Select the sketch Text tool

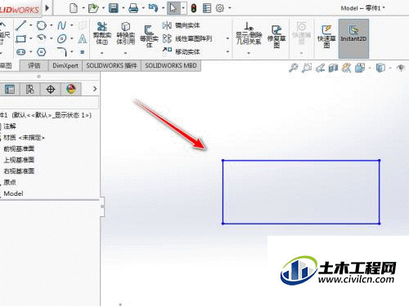pos(82,38)
